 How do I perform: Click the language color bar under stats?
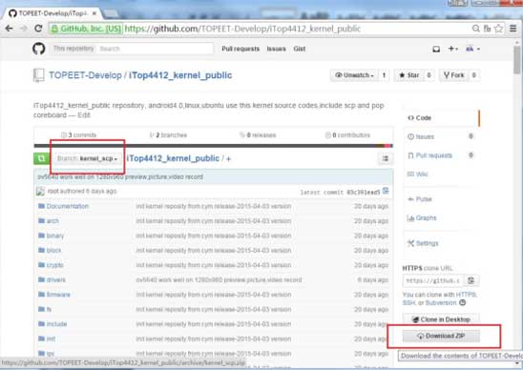213,146
